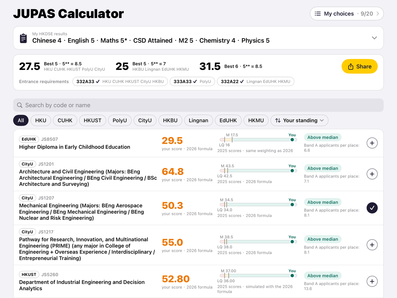Open Department of Industrial Engineering and Decision Analytics
397x298 pixels.
click(x=82, y=285)
